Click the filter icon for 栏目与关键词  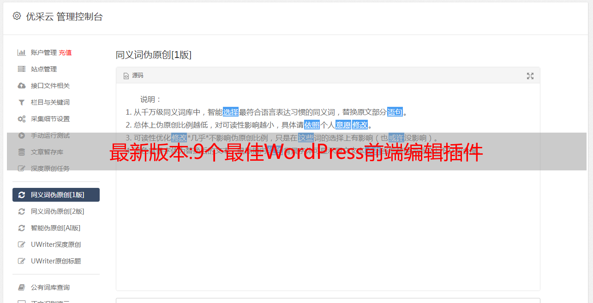coord(21,102)
